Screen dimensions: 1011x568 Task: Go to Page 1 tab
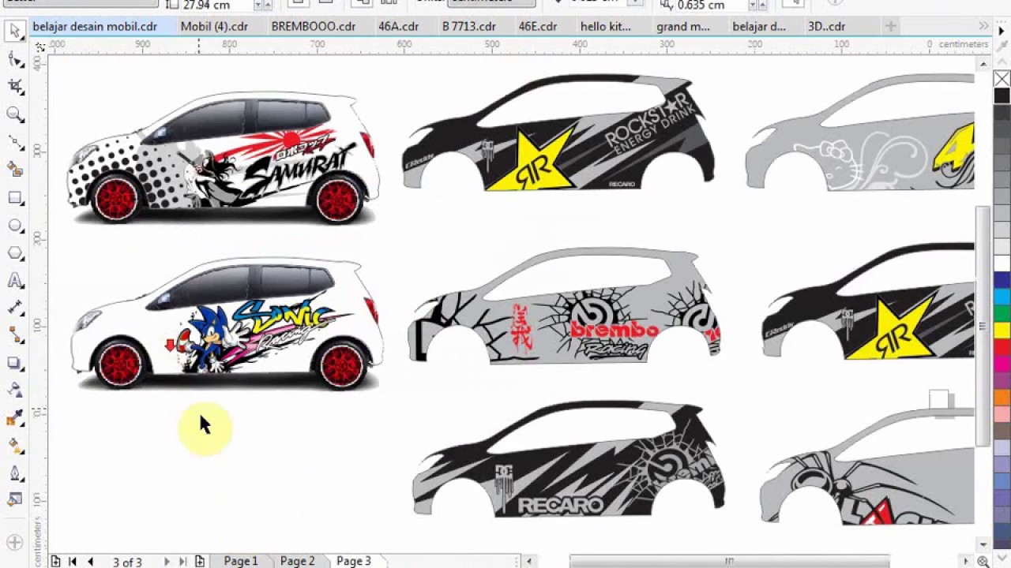241,561
